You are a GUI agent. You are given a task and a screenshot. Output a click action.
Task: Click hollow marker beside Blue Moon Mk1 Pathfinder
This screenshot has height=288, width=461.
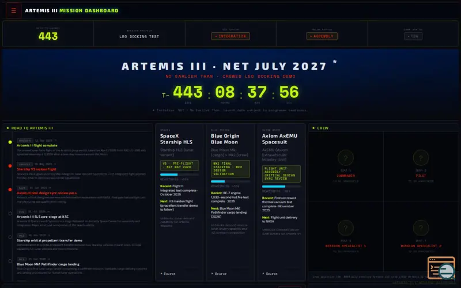[x=10, y=261]
